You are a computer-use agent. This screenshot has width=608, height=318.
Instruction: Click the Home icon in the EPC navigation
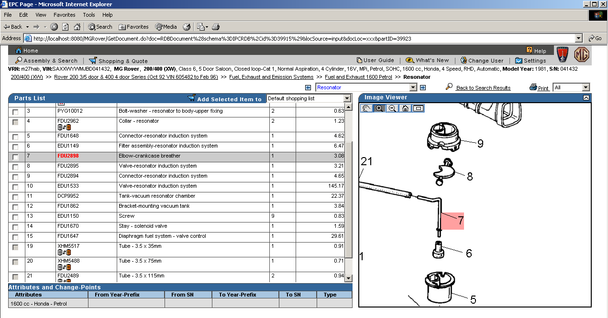tap(19, 50)
